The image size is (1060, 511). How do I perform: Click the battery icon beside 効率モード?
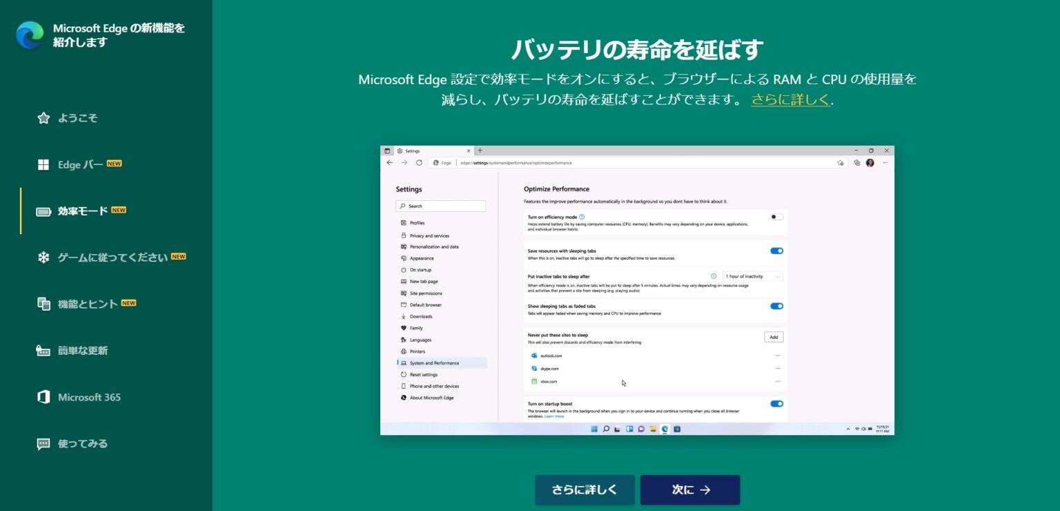click(x=43, y=211)
